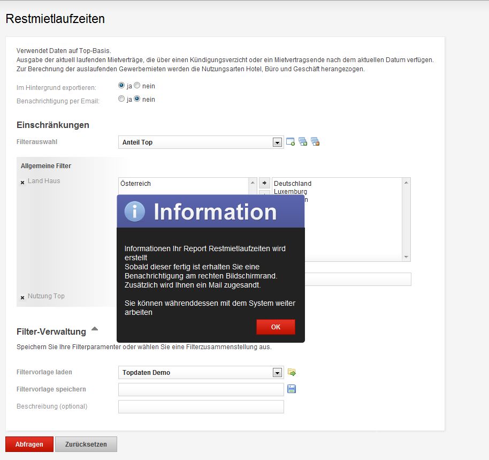Image resolution: width=489 pixels, height=460 pixels.
Task: Add the selected single filter icon
Action: click(x=291, y=142)
